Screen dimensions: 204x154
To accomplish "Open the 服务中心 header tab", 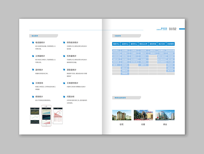I will click(x=116, y=44).
